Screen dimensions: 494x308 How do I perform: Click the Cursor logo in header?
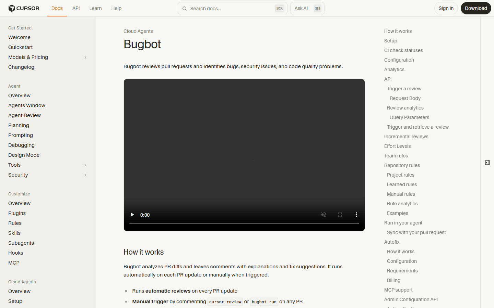click(24, 8)
